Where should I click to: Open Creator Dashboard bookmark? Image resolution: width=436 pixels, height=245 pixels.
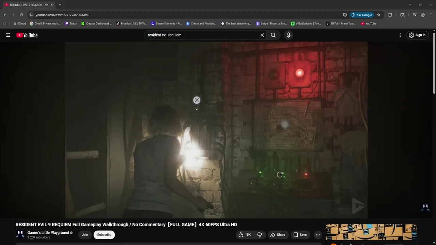[97, 23]
